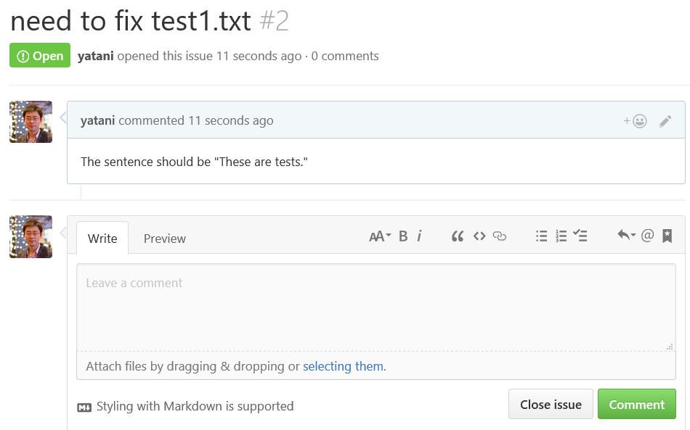Insert a blockquote

click(x=458, y=236)
